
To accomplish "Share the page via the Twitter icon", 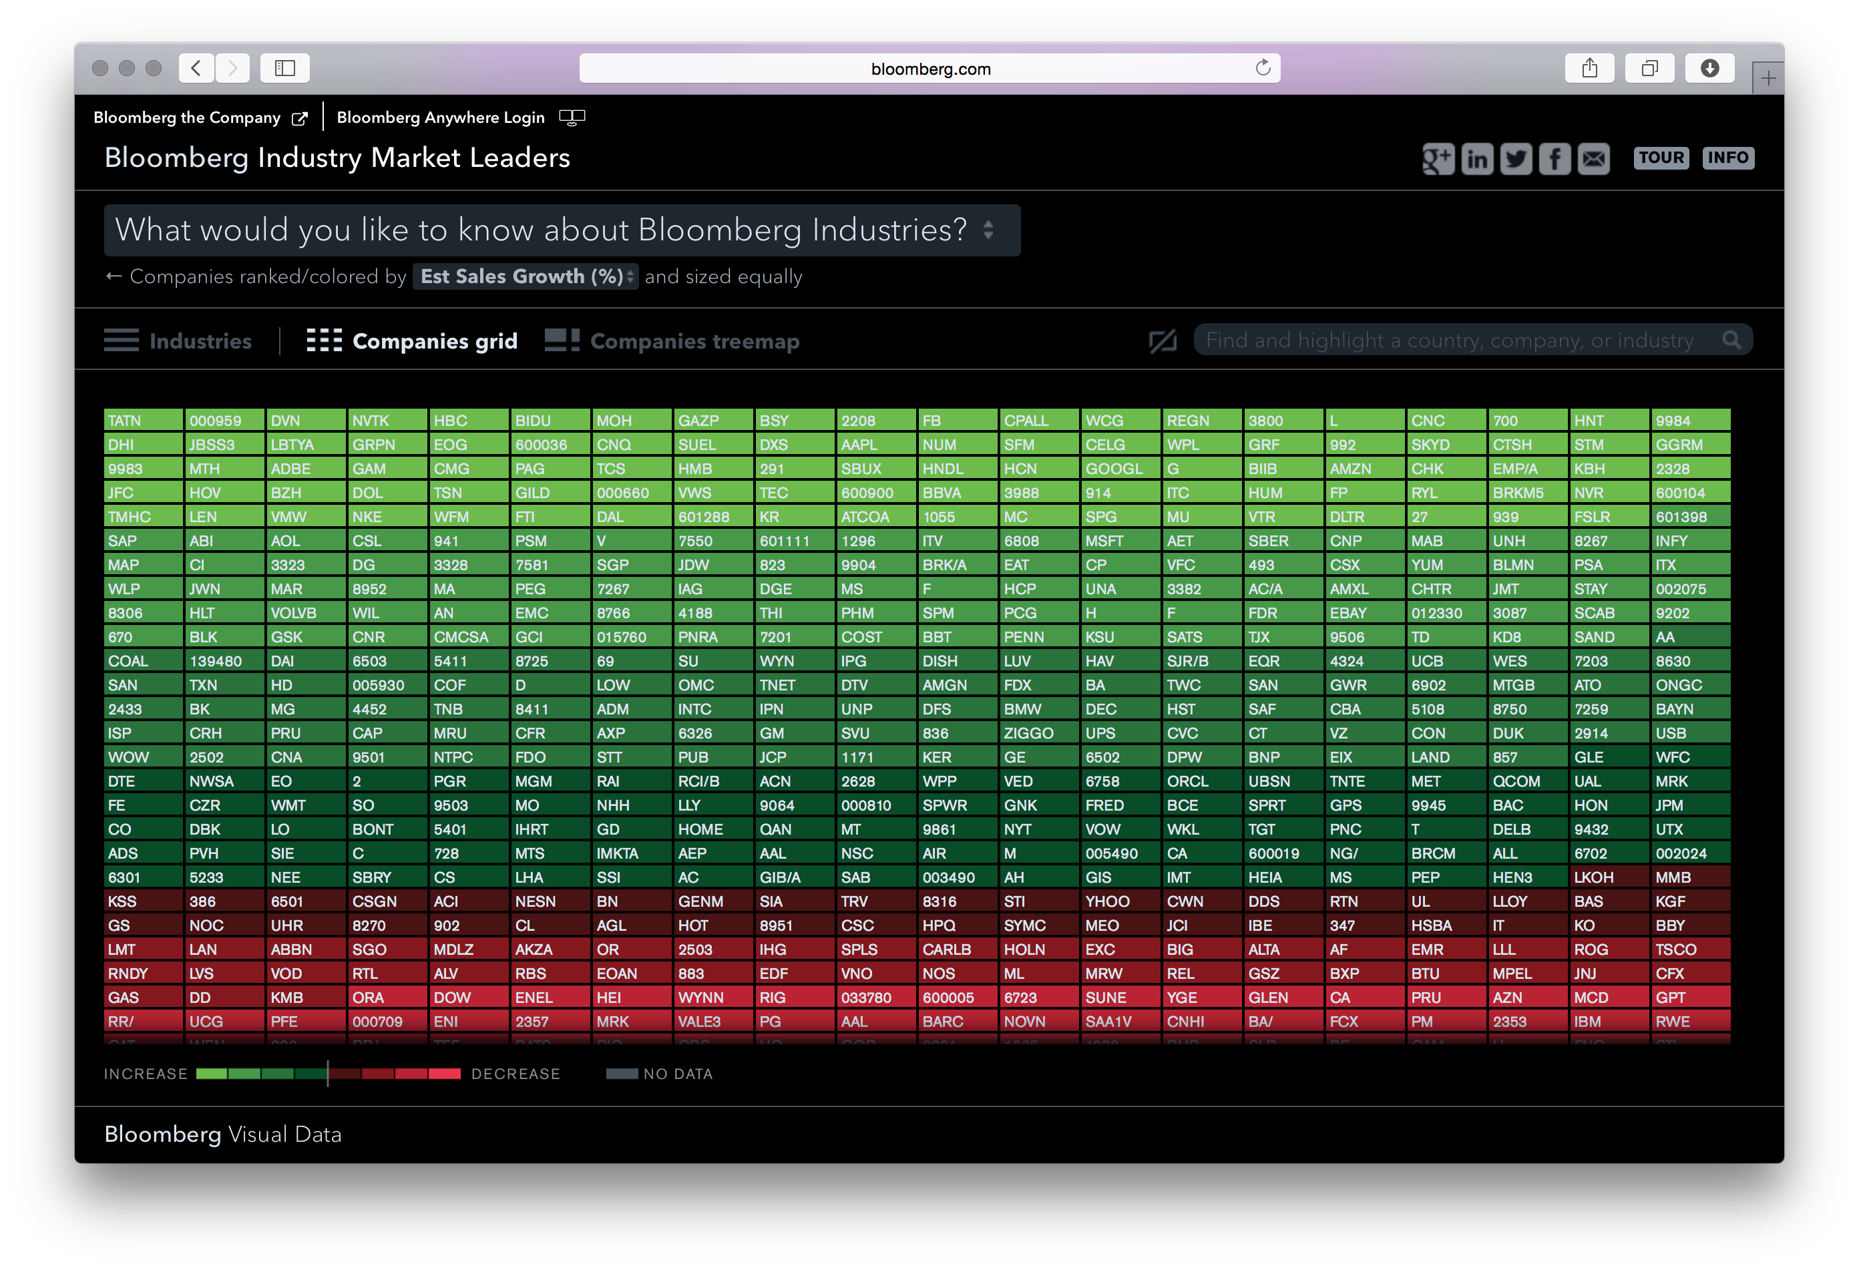I will pyautogui.click(x=1516, y=158).
